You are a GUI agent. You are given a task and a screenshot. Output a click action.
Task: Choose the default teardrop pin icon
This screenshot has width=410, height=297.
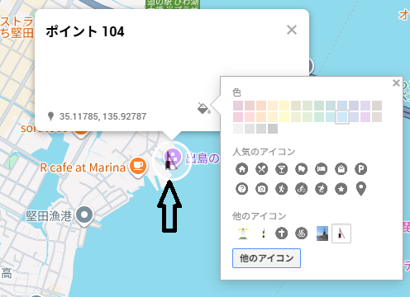[361, 189]
